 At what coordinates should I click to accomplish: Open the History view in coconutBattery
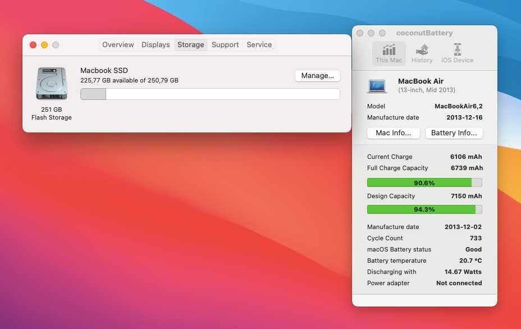click(x=422, y=53)
